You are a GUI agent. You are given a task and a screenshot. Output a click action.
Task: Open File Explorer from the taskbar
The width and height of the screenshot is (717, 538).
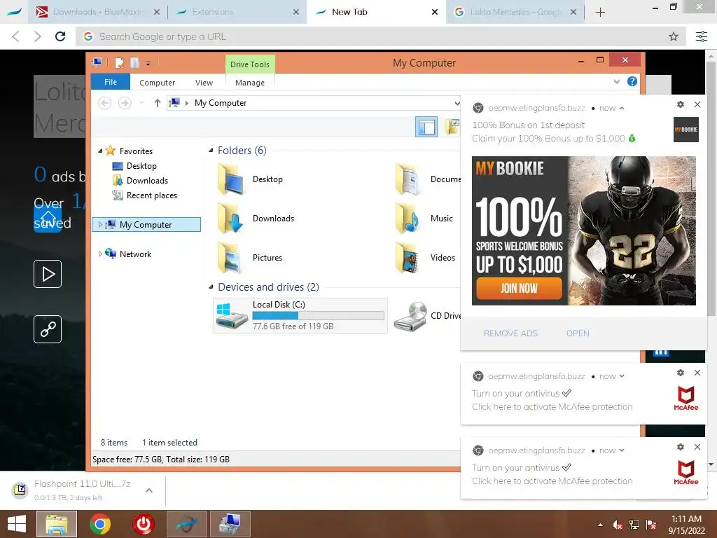pyautogui.click(x=57, y=524)
